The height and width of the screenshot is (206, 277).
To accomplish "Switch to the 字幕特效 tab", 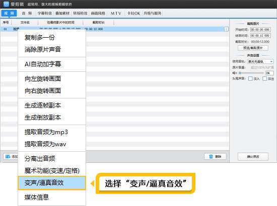I will click(x=45, y=14).
